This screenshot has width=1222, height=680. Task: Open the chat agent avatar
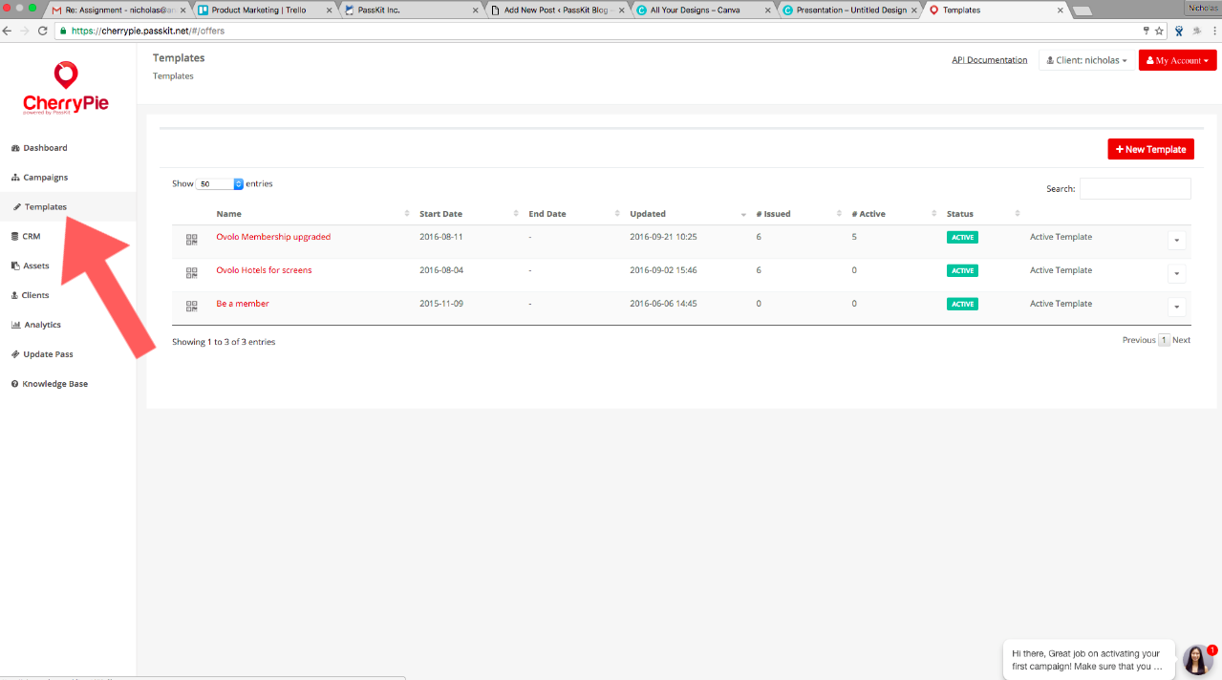click(1197, 660)
